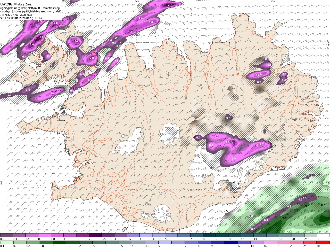
Task: Select the palest green 0.1 rain legend swatch
Action: (x=6, y=242)
